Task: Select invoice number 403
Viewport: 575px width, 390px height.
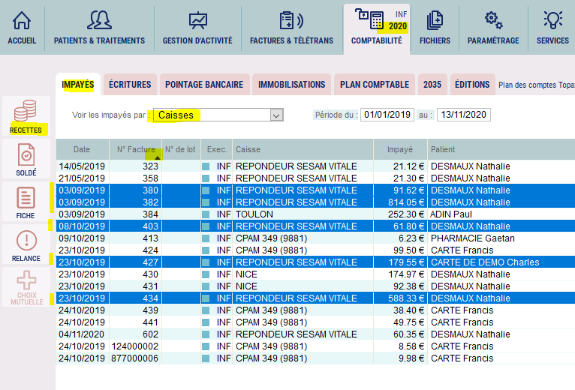Action: click(x=150, y=226)
